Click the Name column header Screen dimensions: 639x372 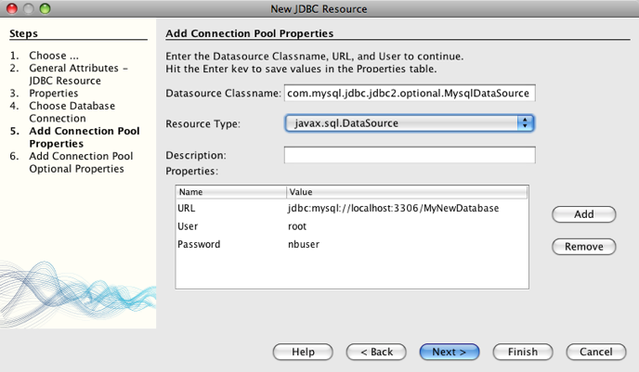231,192
